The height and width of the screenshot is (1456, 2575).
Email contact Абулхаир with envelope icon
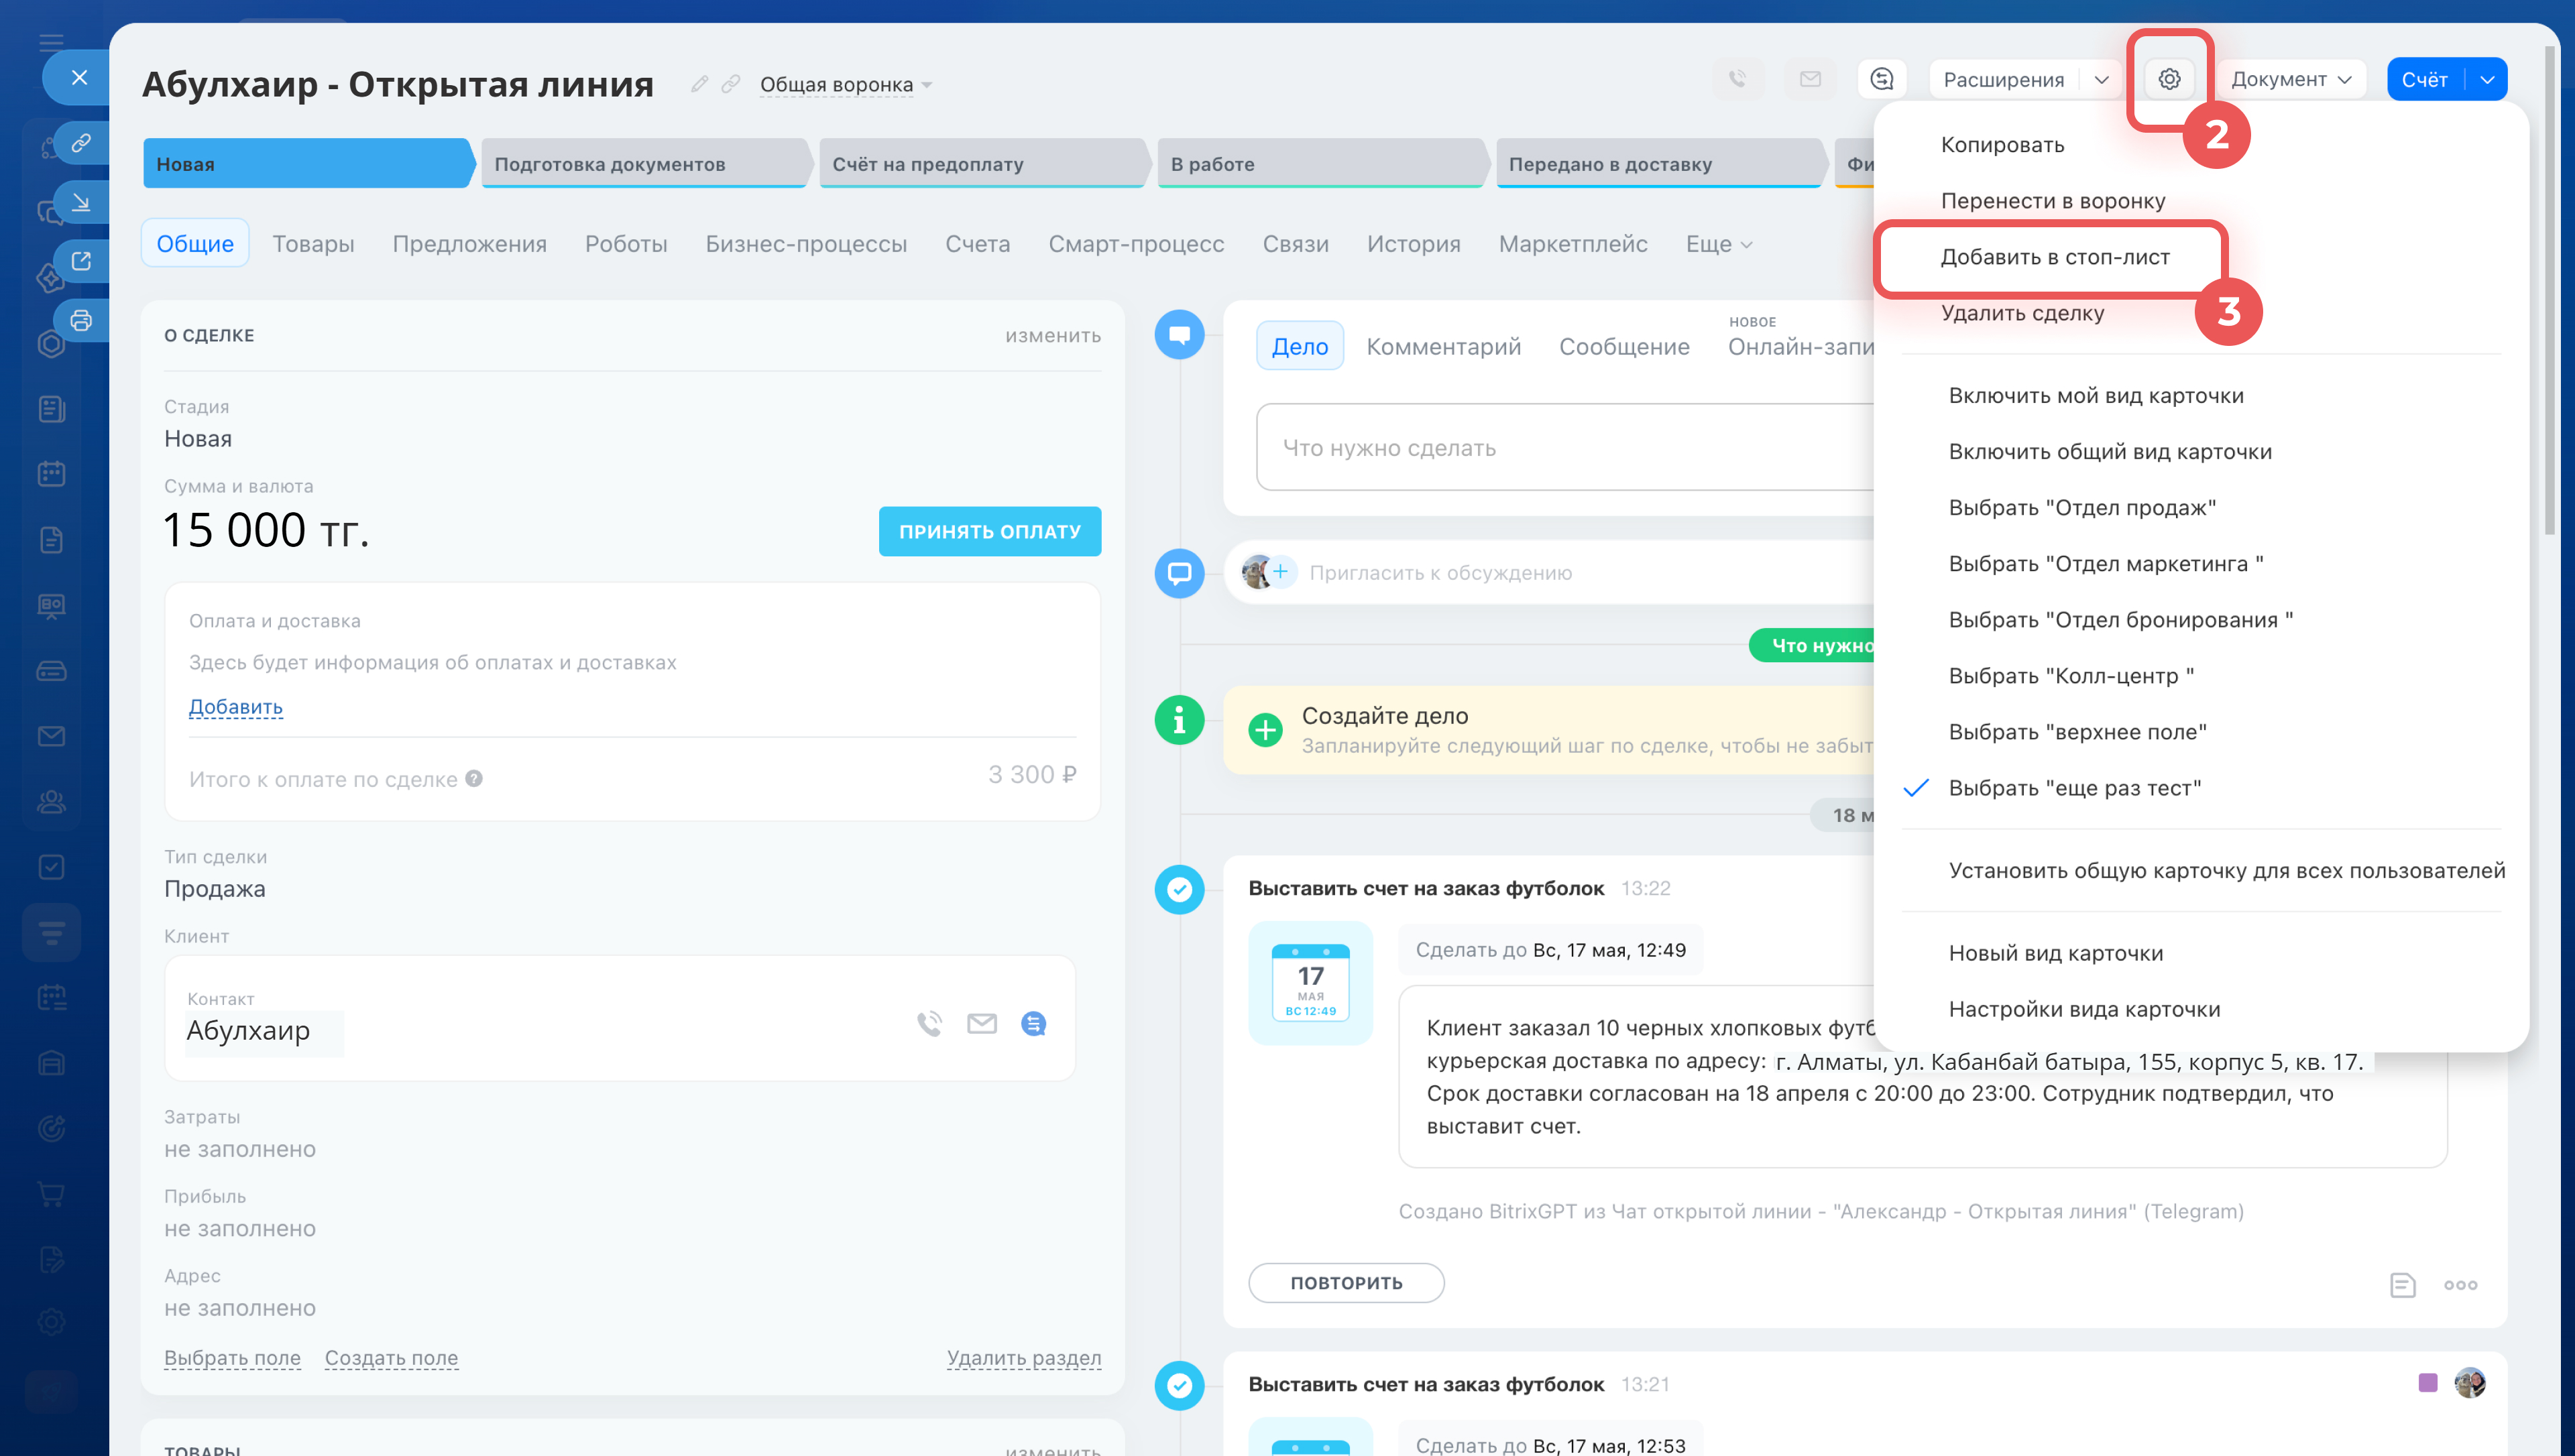[x=982, y=1023]
